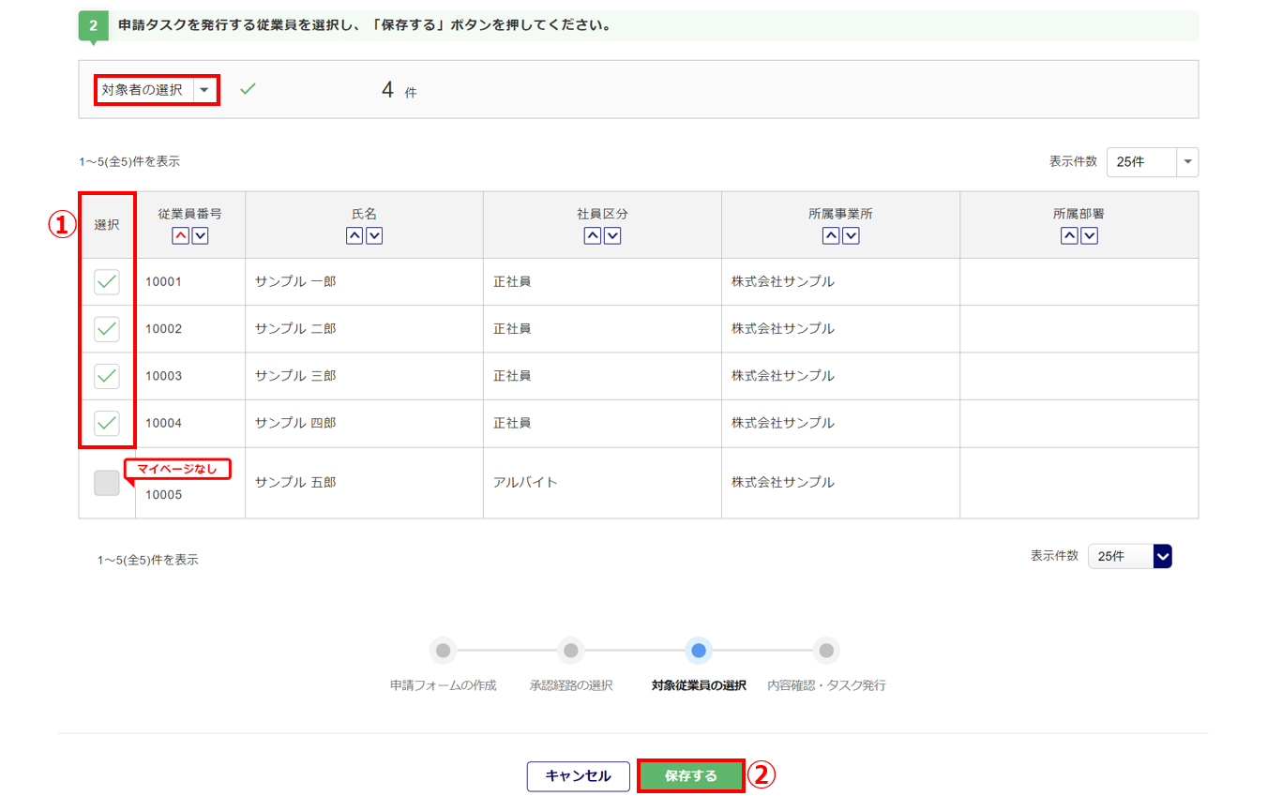Sort 氏名 column ascending

click(x=354, y=235)
